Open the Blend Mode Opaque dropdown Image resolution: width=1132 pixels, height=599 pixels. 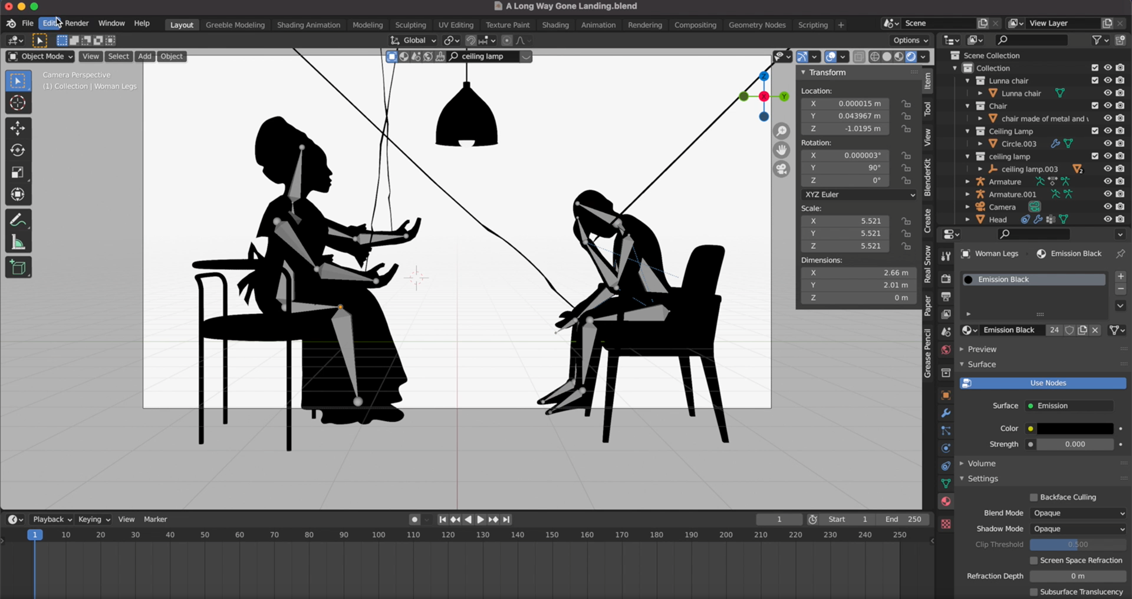(1078, 513)
